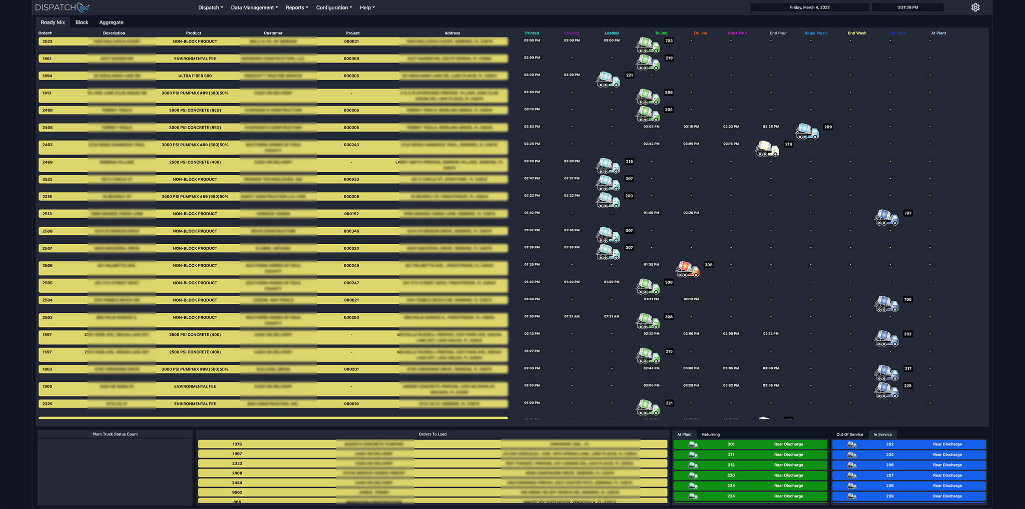This screenshot has height=509, width=1025.
Task: Select At Plant truck row 223
Action: click(x=750, y=486)
